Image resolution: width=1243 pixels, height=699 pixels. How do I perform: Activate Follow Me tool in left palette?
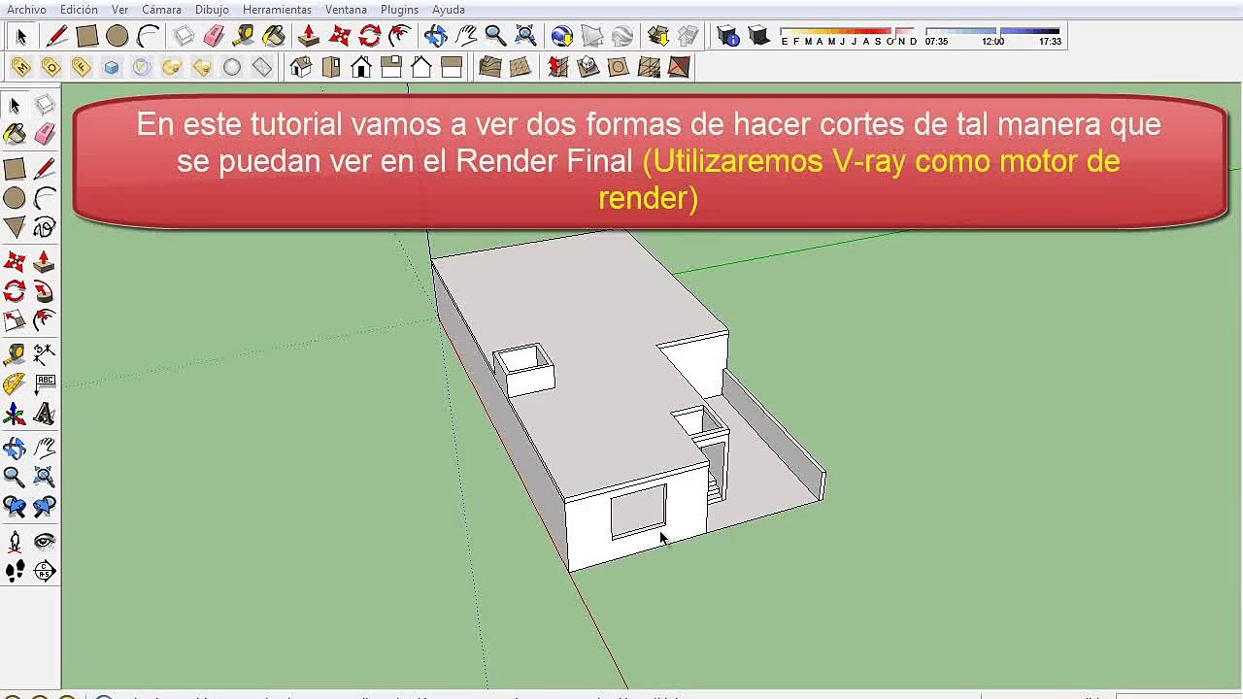tap(45, 291)
